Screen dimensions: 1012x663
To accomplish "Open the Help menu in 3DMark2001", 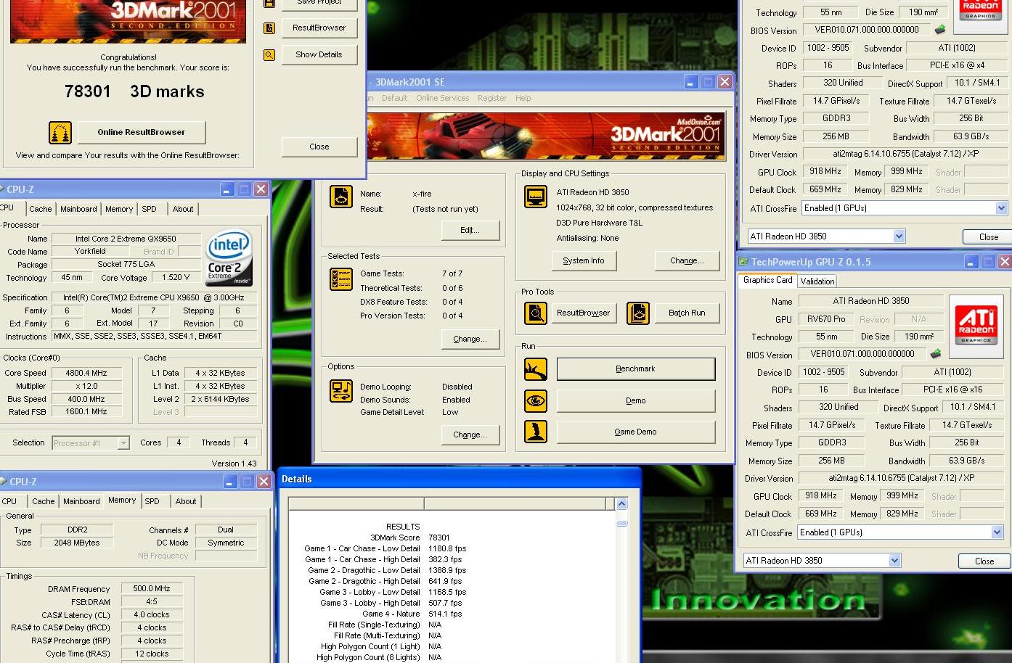I will tap(523, 98).
